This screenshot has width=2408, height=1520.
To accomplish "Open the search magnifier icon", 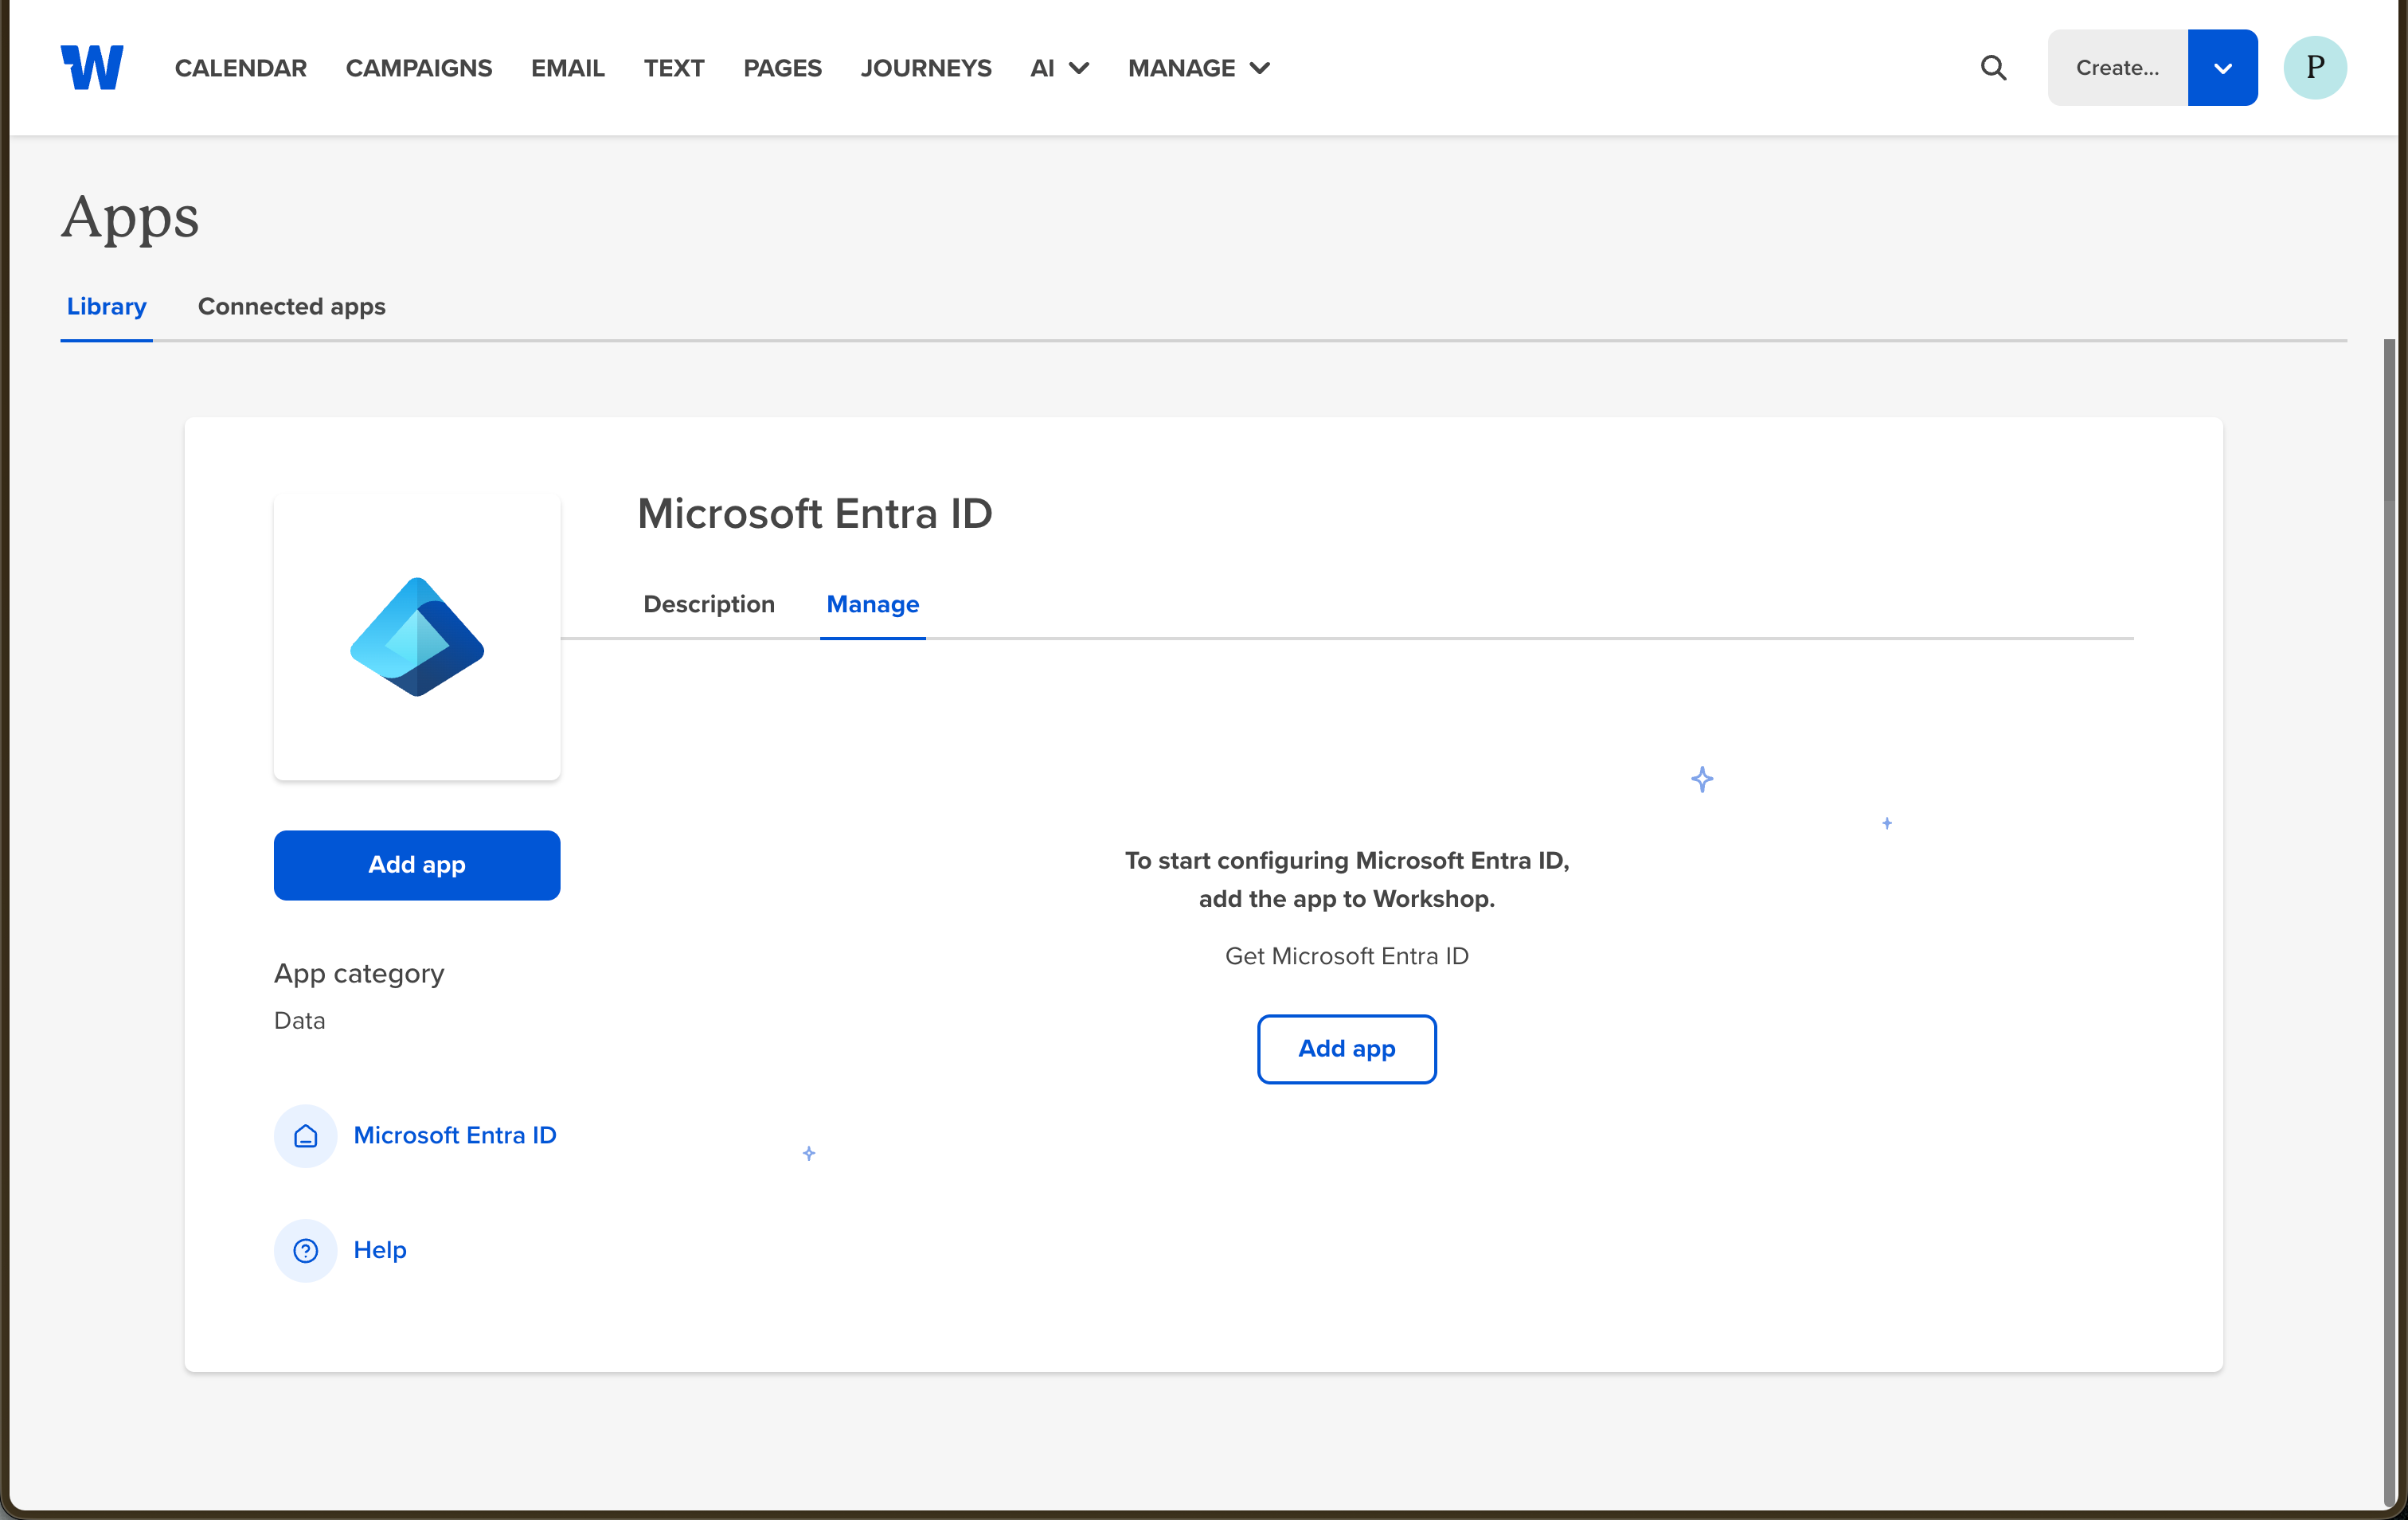I will pos(1993,67).
